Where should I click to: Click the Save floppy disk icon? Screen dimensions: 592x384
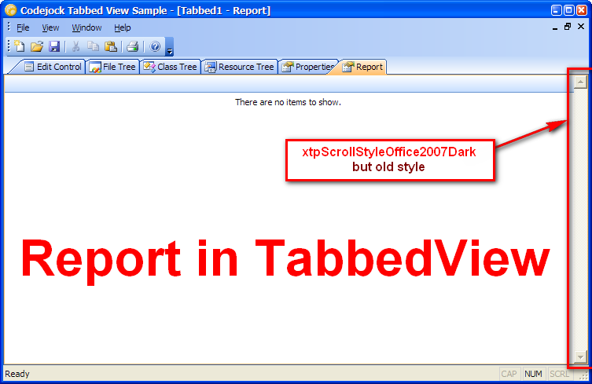(x=54, y=47)
